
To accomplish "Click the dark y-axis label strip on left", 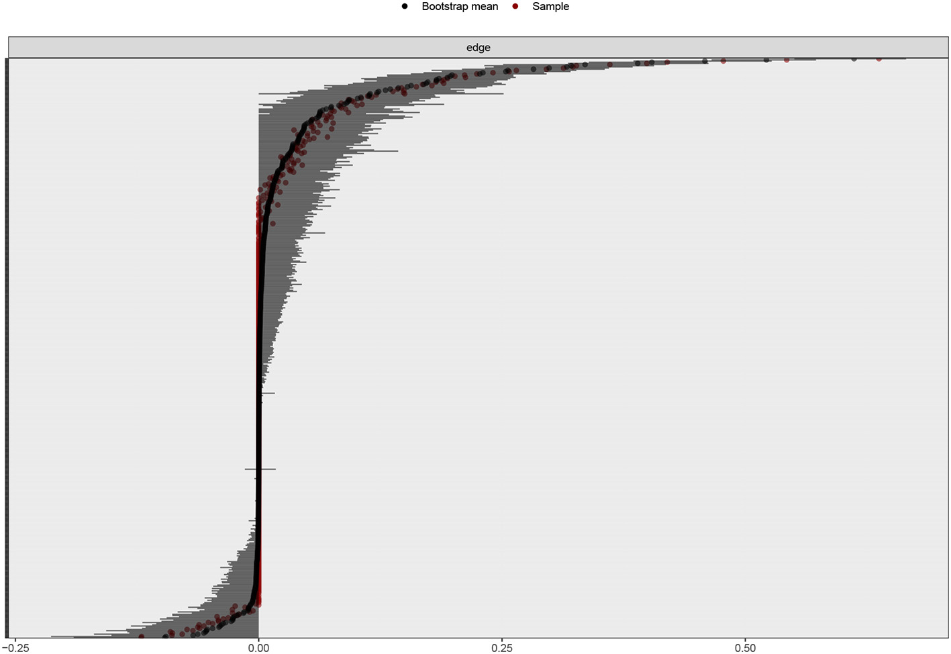I will pos(7,348).
